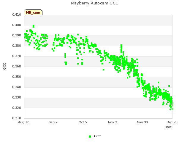Click the vertical GCC axis title
This screenshot has height=142, width=190.
pos(4,66)
